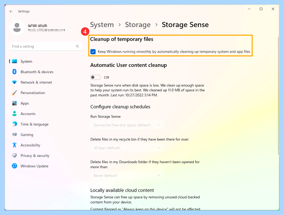Click the Gaming controller icon
This screenshot has height=215, width=284.
click(x=15, y=134)
